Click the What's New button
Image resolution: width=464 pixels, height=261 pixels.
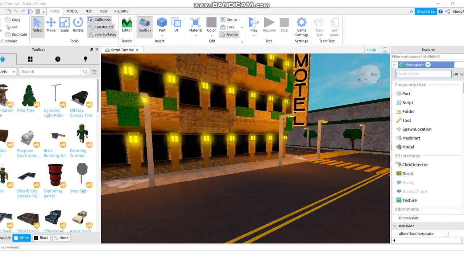tap(426, 11)
